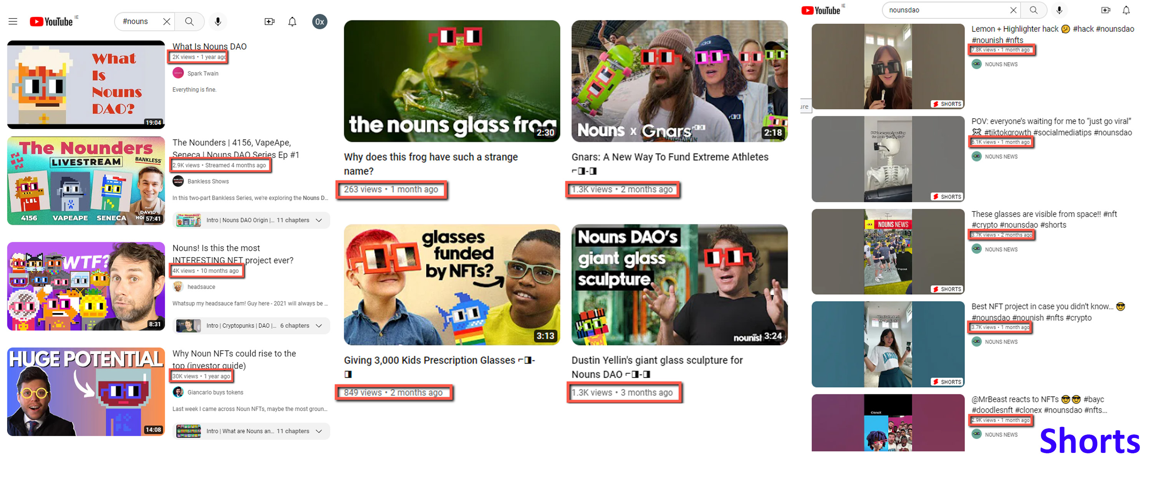Image resolution: width=1163 pixels, height=479 pixels.
Task: Click the YouTube logo beside hamburger menu
Action: click(51, 21)
